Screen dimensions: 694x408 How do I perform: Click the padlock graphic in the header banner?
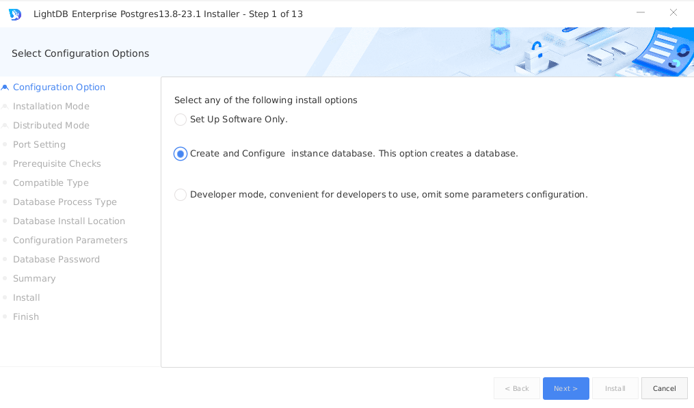pyautogui.click(x=535, y=55)
